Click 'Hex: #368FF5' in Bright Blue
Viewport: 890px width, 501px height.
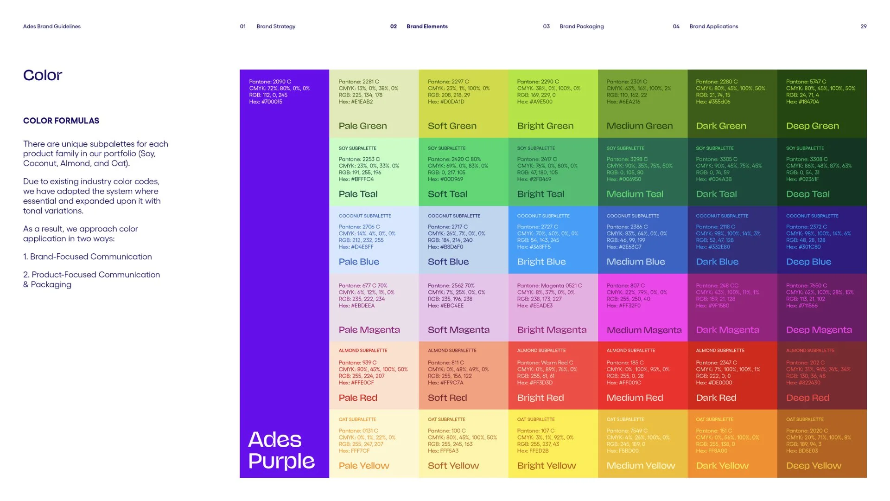coord(534,247)
